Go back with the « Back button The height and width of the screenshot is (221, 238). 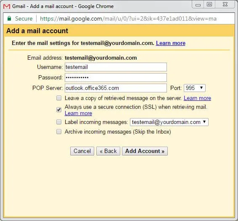click(108, 151)
